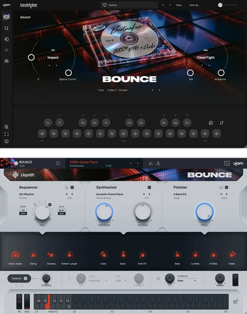The height and width of the screenshot is (314, 247).
Task: Click Save in Beatmaker top bar
Action: tap(179, 5)
